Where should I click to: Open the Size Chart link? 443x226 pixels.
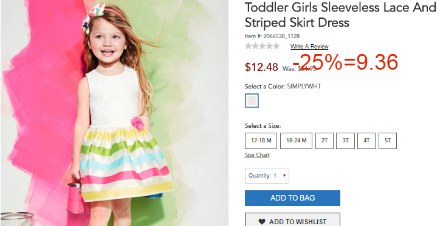click(x=257, y=155)
